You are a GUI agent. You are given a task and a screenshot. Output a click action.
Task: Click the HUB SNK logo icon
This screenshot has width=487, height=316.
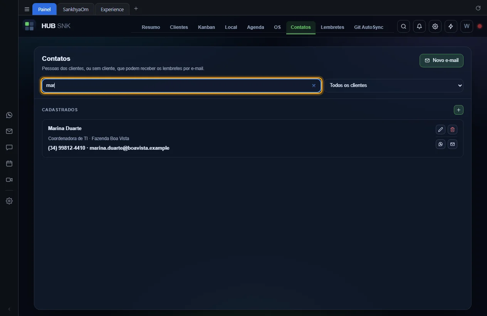(29, 26)
